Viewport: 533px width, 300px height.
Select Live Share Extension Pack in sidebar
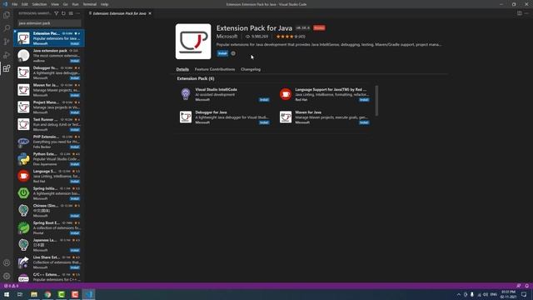tap(49, 262)
